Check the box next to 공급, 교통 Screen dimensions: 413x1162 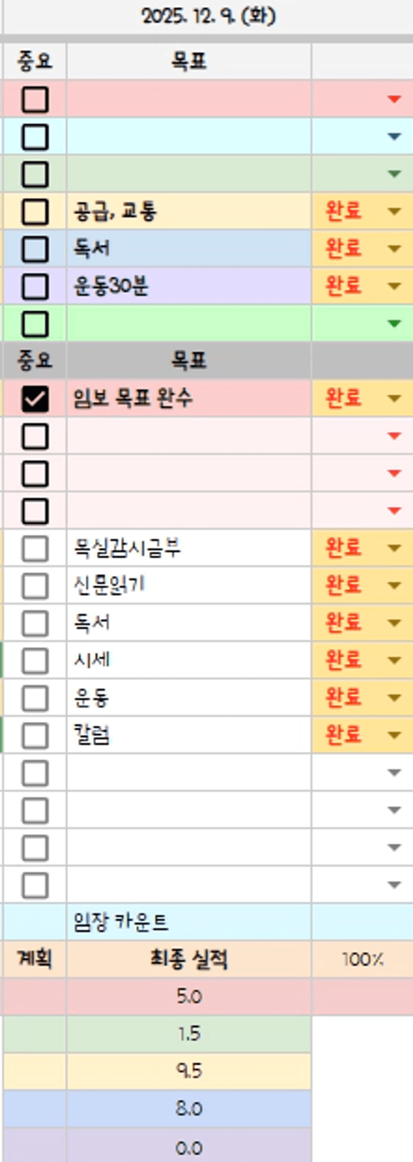[x=35, y=211]
